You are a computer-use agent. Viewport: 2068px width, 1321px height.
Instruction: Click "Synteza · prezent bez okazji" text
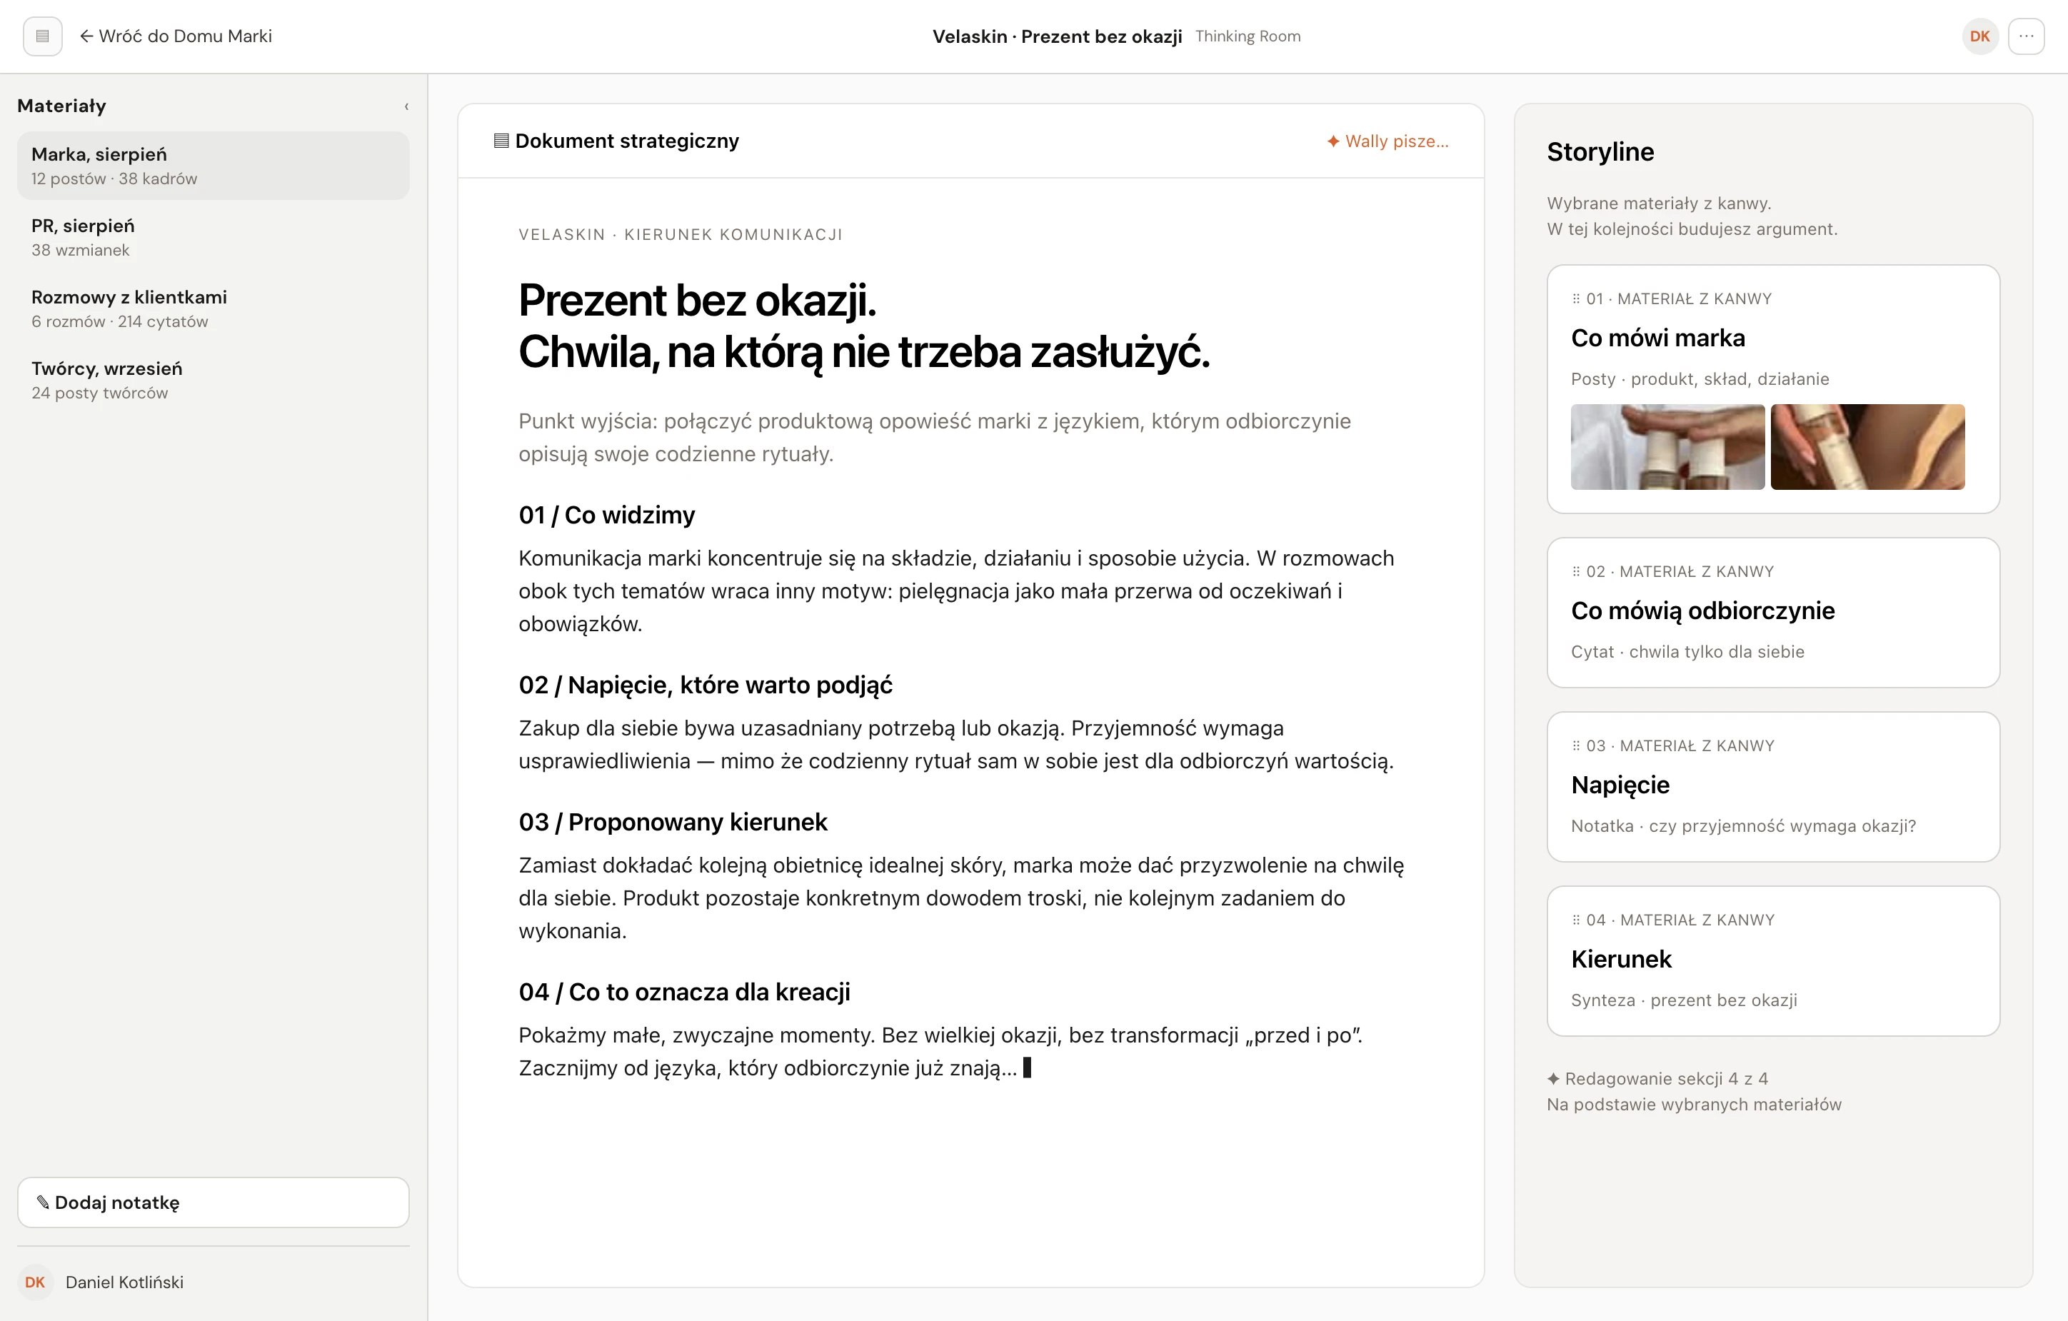pos(1683,1000)
